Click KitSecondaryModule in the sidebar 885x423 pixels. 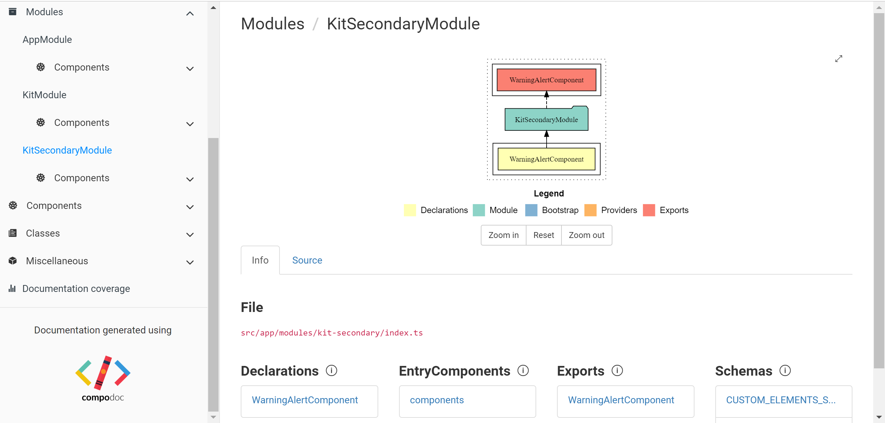pos(67,150)
